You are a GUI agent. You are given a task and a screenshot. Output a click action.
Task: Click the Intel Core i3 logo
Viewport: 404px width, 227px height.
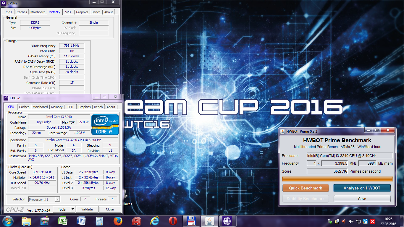point(105,125)
